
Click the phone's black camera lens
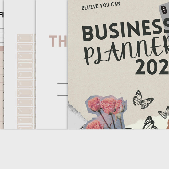164,10
